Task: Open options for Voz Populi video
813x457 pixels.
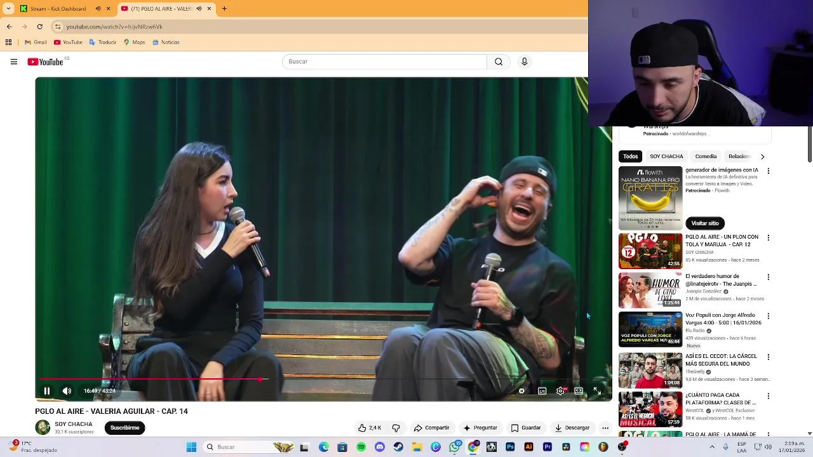Action: [x=769, y=316]
